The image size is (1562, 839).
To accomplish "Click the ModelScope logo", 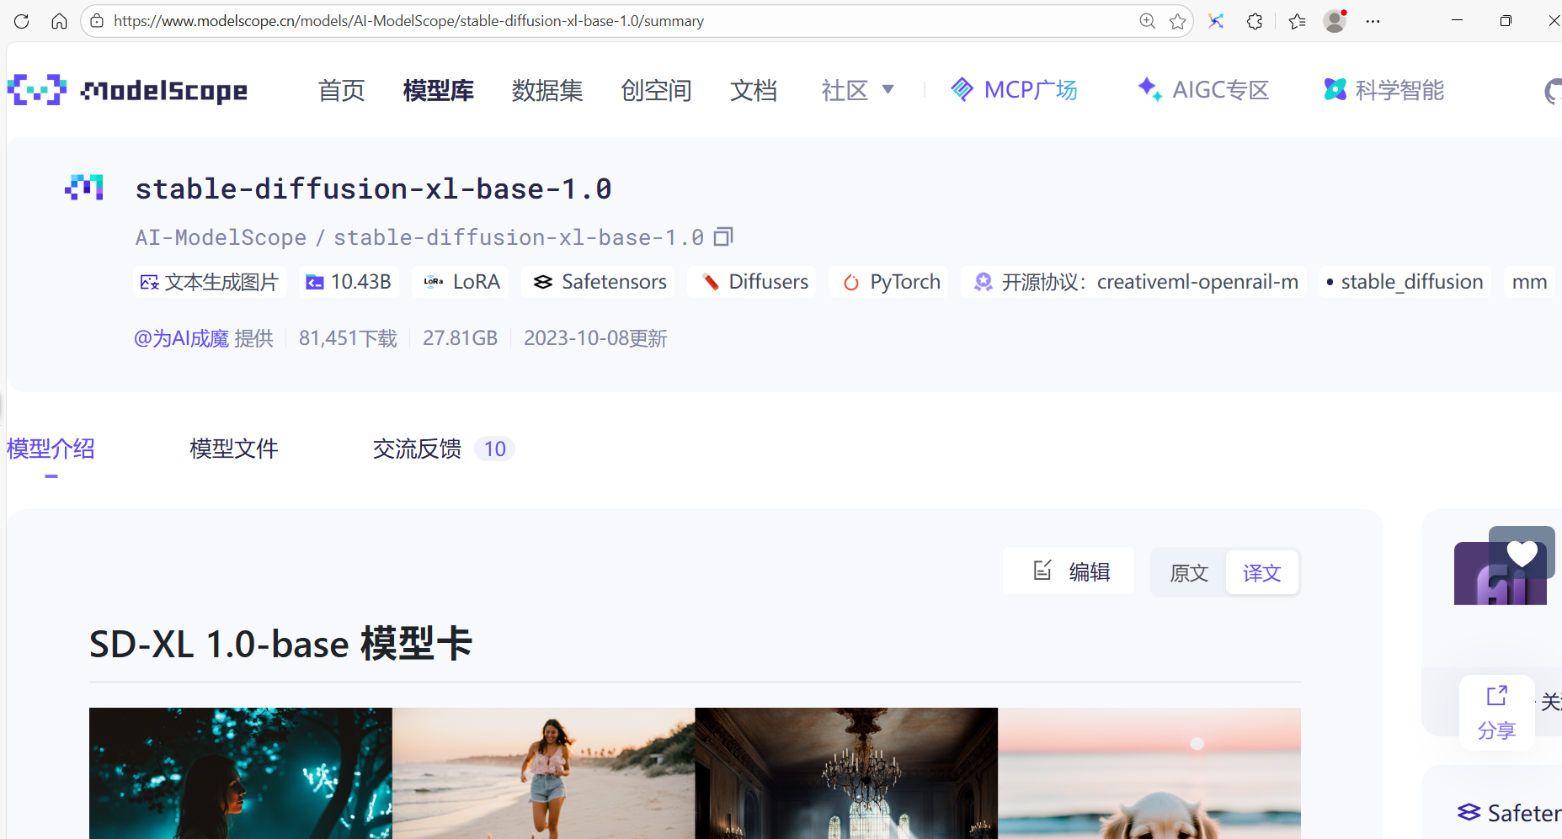I will (x=128, y=90).
